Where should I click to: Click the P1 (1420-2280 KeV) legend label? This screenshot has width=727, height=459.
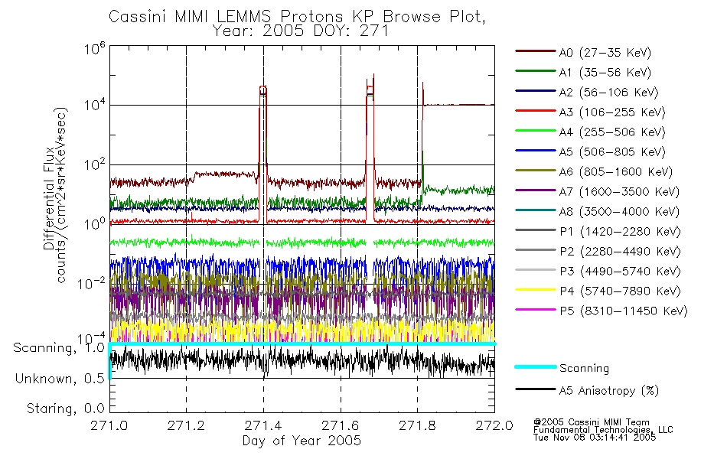[620, 232]
